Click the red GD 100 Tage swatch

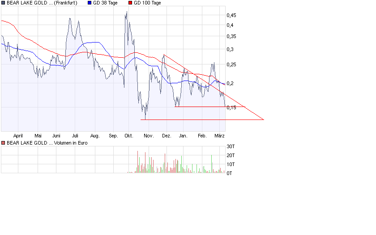pyautogui.click(x=130, y=3)
